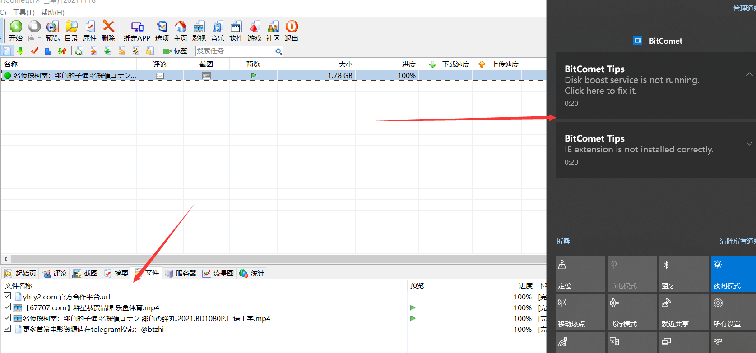Image resolution: width=756 pixels, height=353 pixels.
Task: Uncheck the 名侦探柯南 绯色的子弹 mp4 file checkbox
Action: pos(7,318)
